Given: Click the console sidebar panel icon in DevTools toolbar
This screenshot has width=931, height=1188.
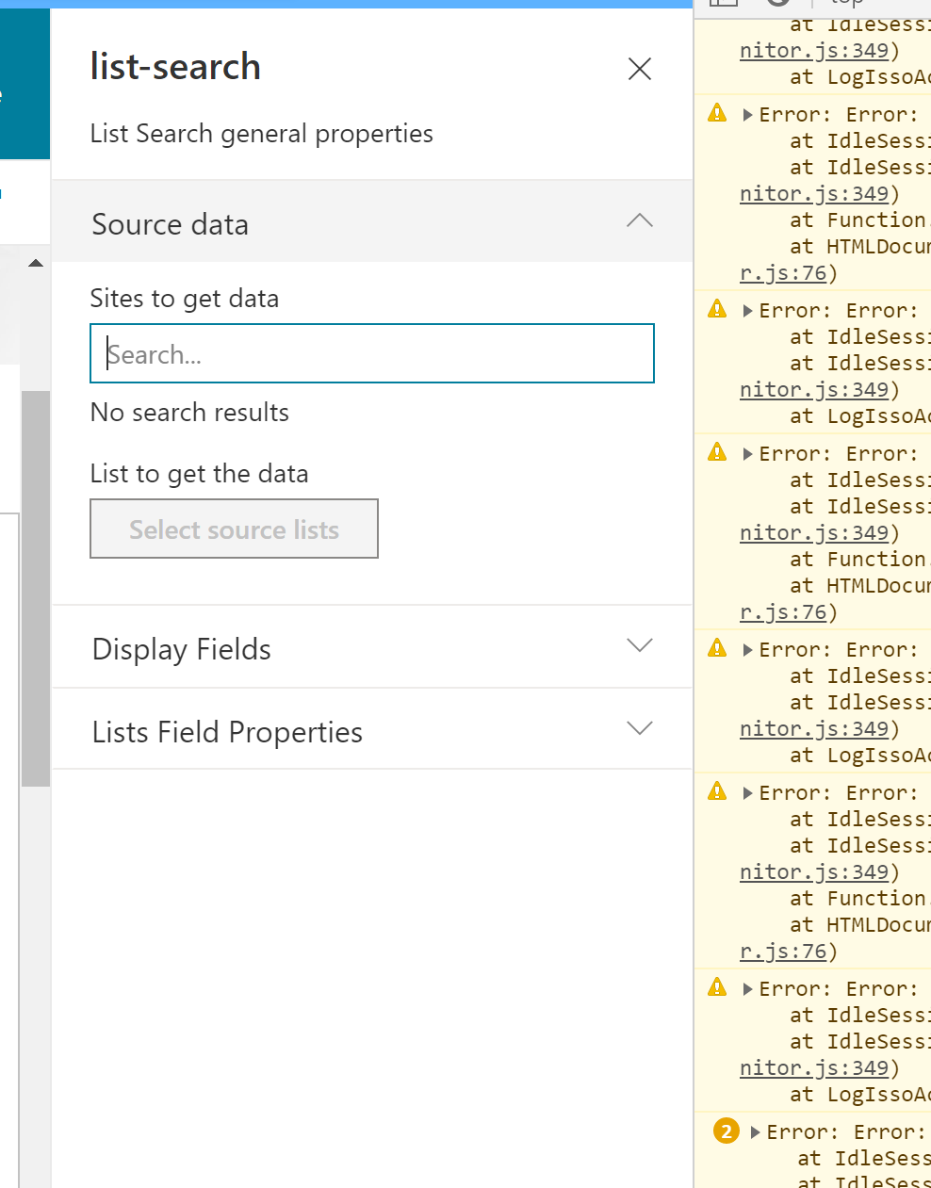Looking at the screenshot, I should point(724,3).
